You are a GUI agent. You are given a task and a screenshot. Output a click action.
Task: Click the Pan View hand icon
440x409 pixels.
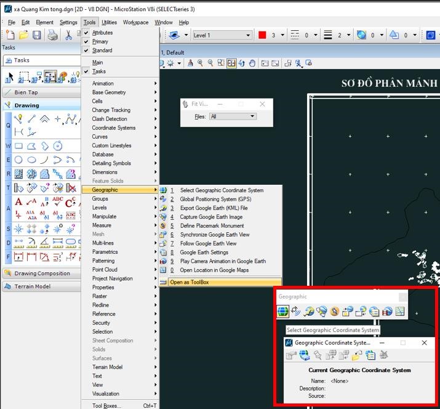[x=251, y=63]
